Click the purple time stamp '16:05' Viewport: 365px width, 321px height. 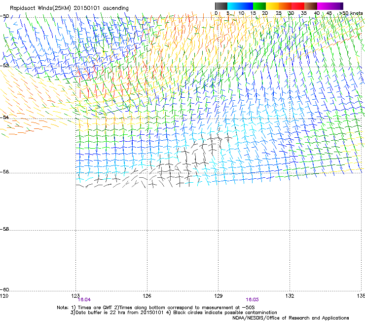coord(252,300)
